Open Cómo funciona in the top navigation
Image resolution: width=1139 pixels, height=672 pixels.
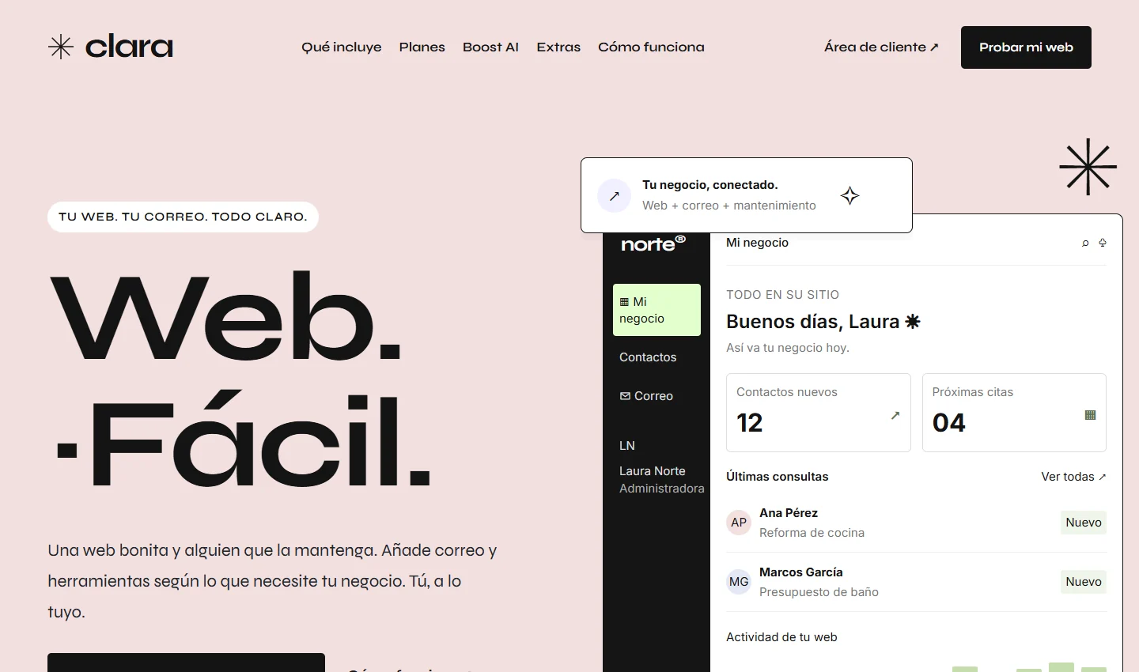point(651,47)
